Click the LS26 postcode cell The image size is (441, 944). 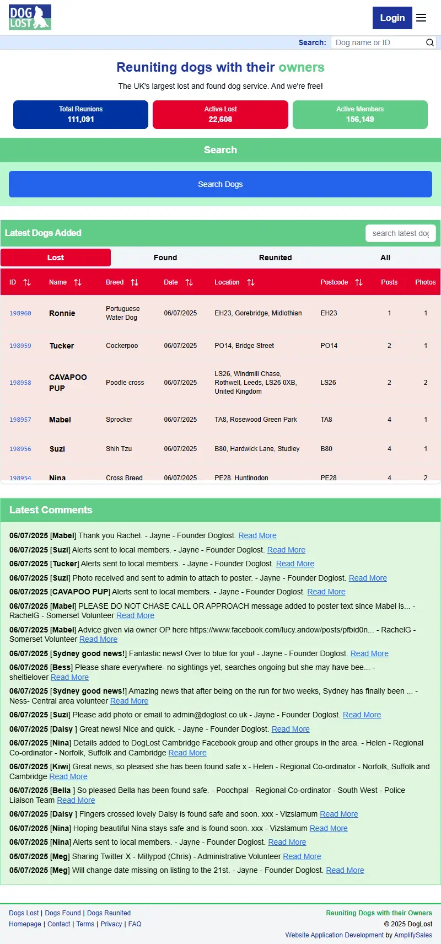click(x=328, y=383)
